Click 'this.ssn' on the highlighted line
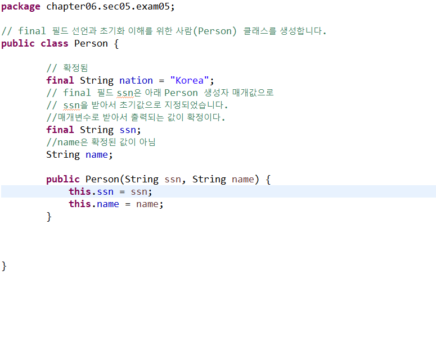Viewport: 436px width, 362px height. tap(91, 192)
